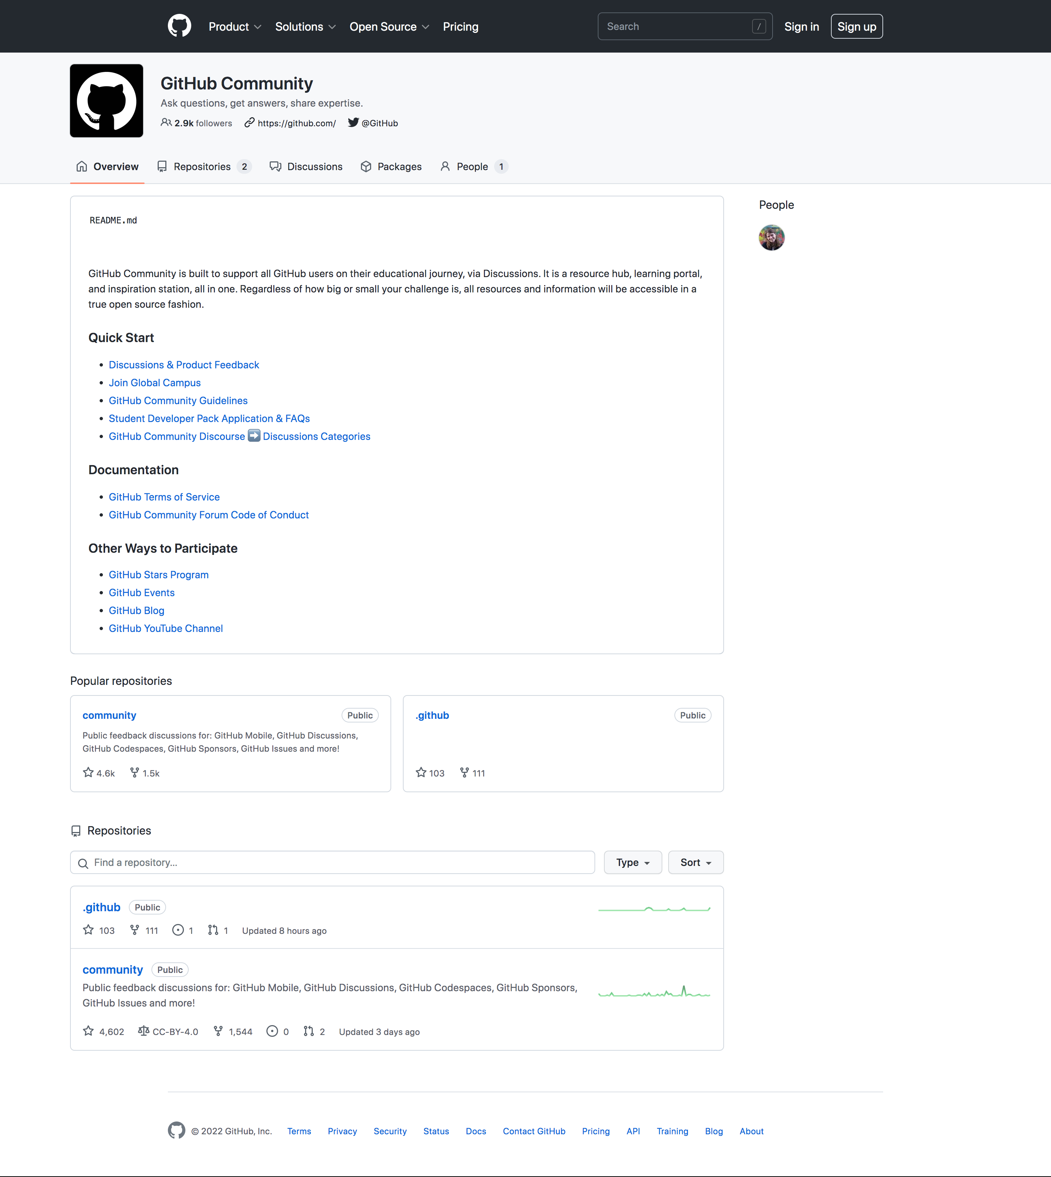Click the star icon showing 103 in .github card
Viewport: 1051px width, 1177px height.
(x=421, y=772)
